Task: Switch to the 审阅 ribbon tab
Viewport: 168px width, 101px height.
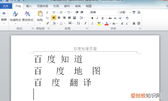Action: 78,6
